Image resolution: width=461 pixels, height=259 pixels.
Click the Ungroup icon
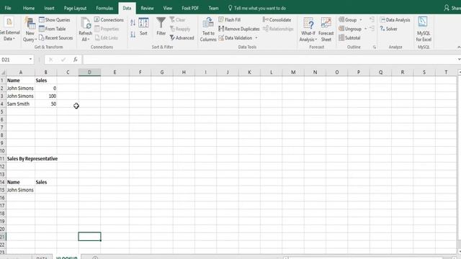coord(341,29)
